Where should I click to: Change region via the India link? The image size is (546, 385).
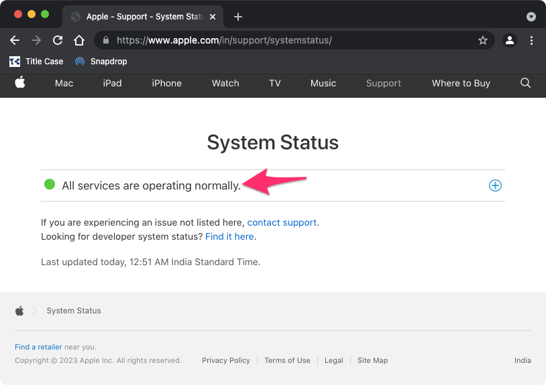pyautogui.click(x=523, y=360)
